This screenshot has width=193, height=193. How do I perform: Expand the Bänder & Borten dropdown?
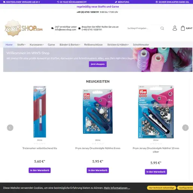(70, 44)
